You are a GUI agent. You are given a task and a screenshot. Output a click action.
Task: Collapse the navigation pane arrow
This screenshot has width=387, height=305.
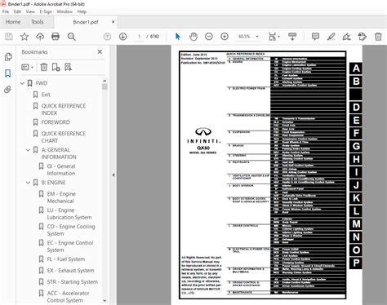coord(113,175)
